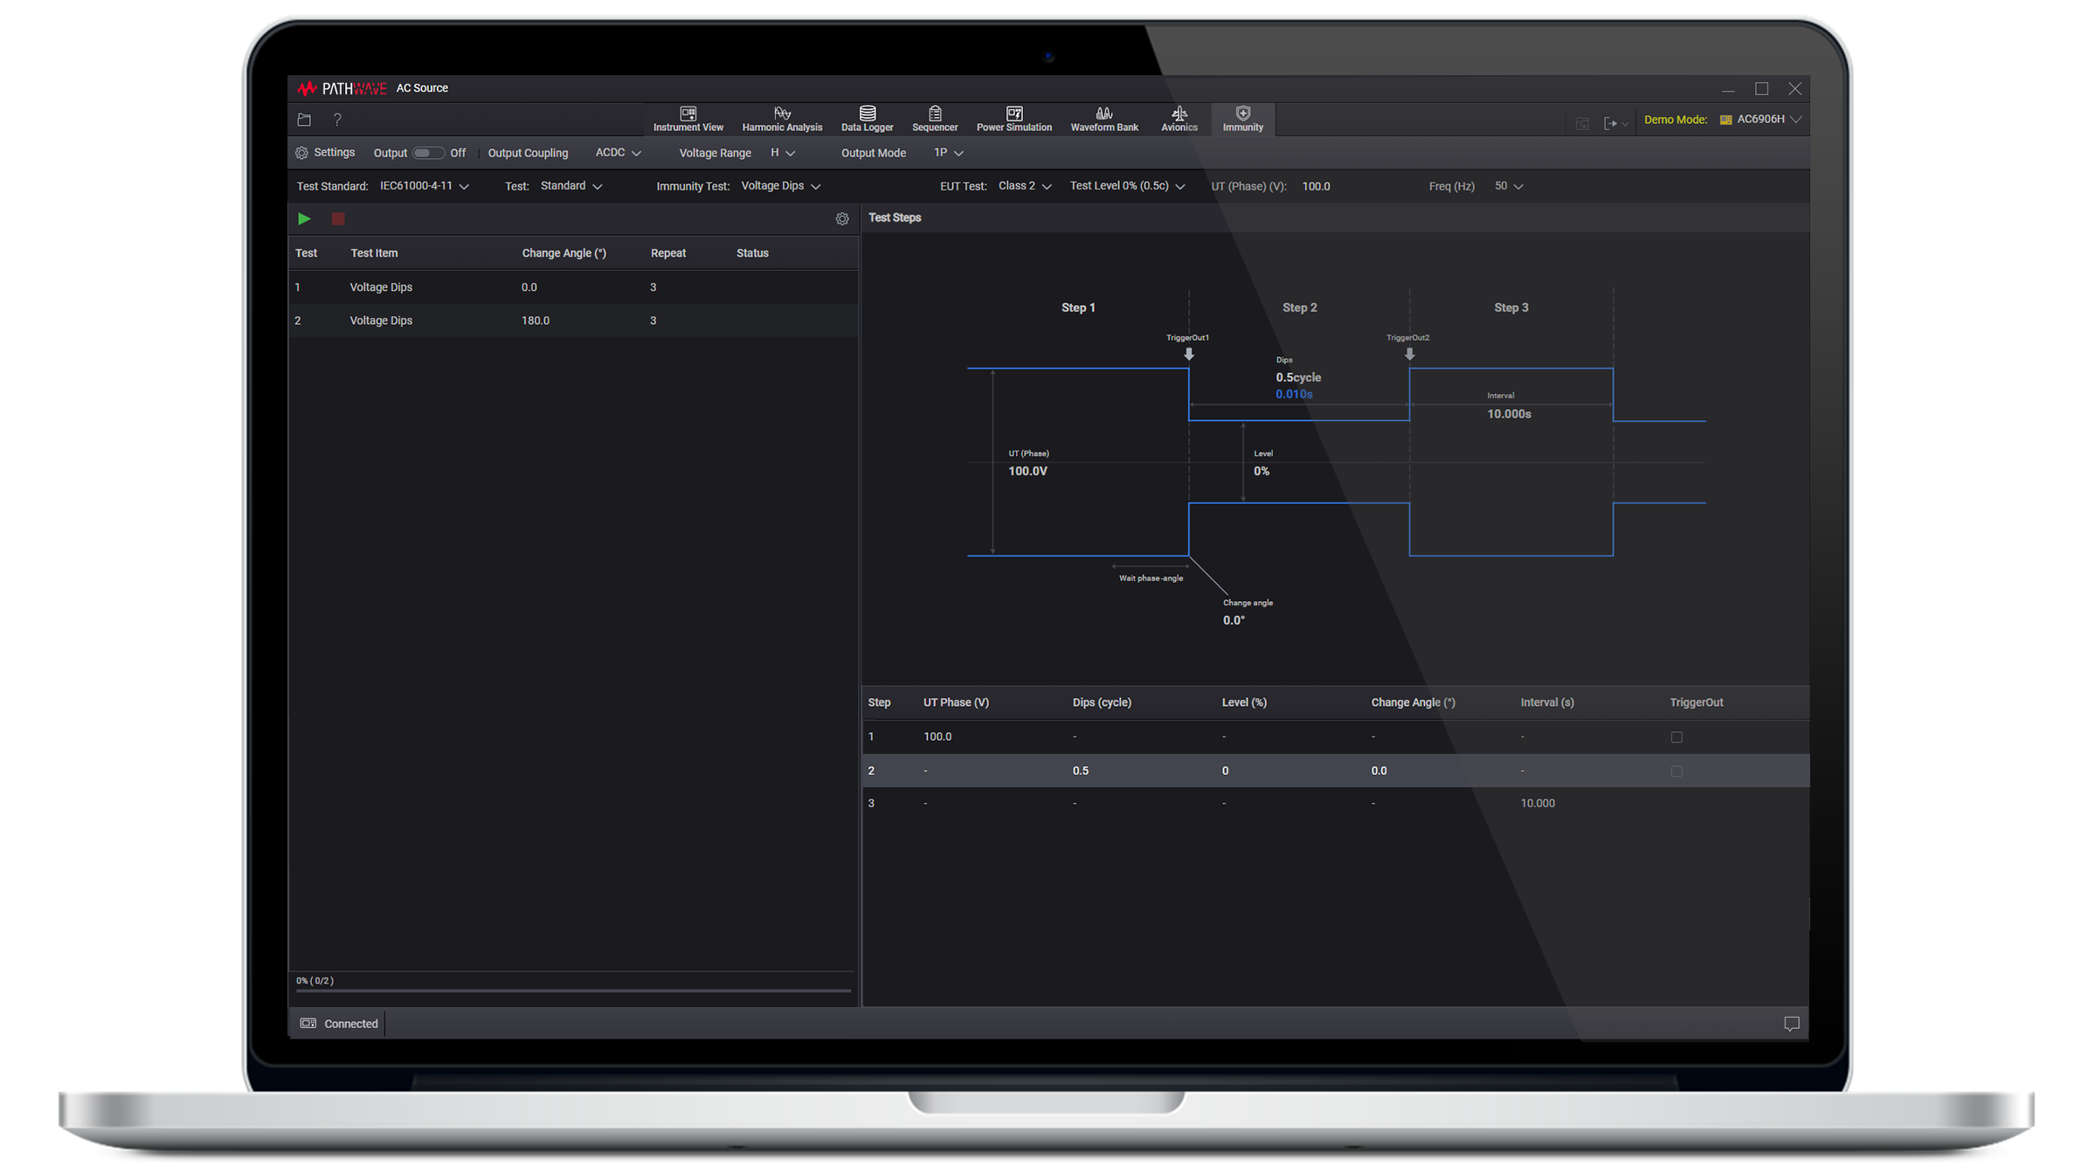Click the test progress bar

[572, 991]
